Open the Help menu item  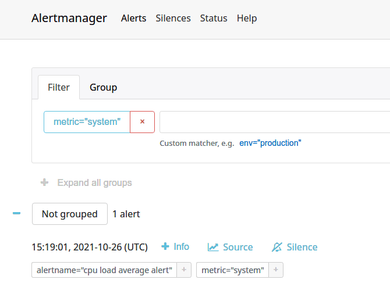[x=247, y=18]
